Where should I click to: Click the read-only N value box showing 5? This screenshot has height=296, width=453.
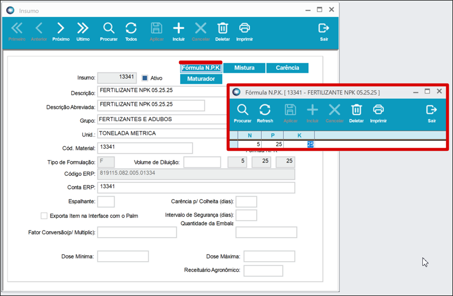click(237, 162)
